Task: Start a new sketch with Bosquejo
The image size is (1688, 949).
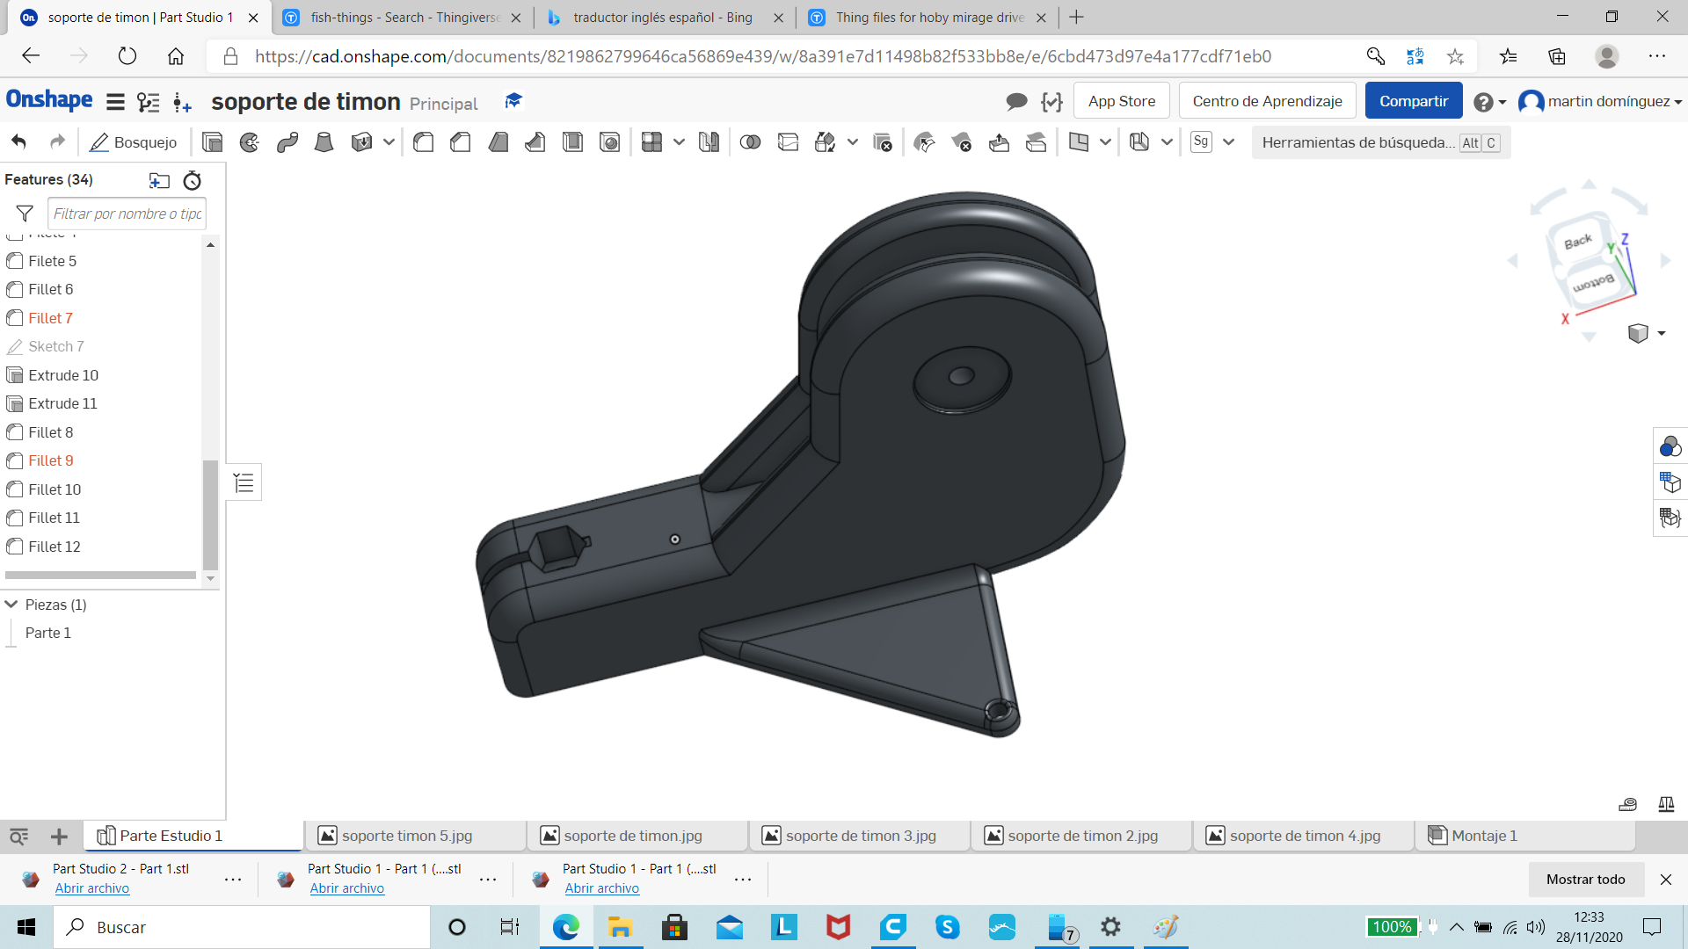Action: click(x=134, y=141)
